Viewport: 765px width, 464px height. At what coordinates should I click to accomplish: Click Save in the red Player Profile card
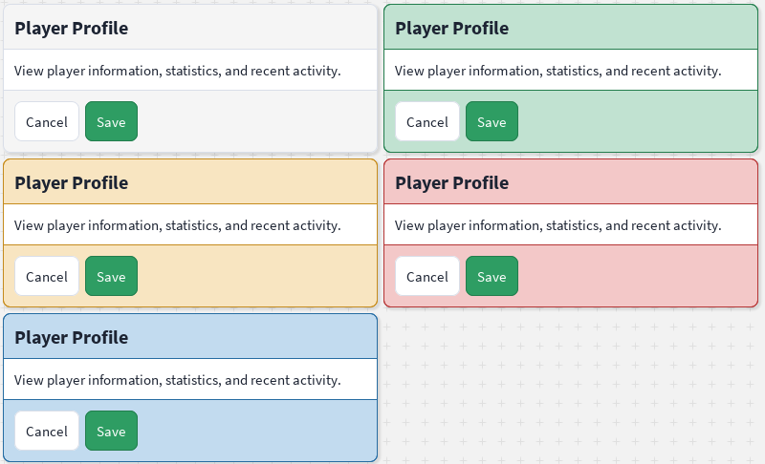pos(492,276)
